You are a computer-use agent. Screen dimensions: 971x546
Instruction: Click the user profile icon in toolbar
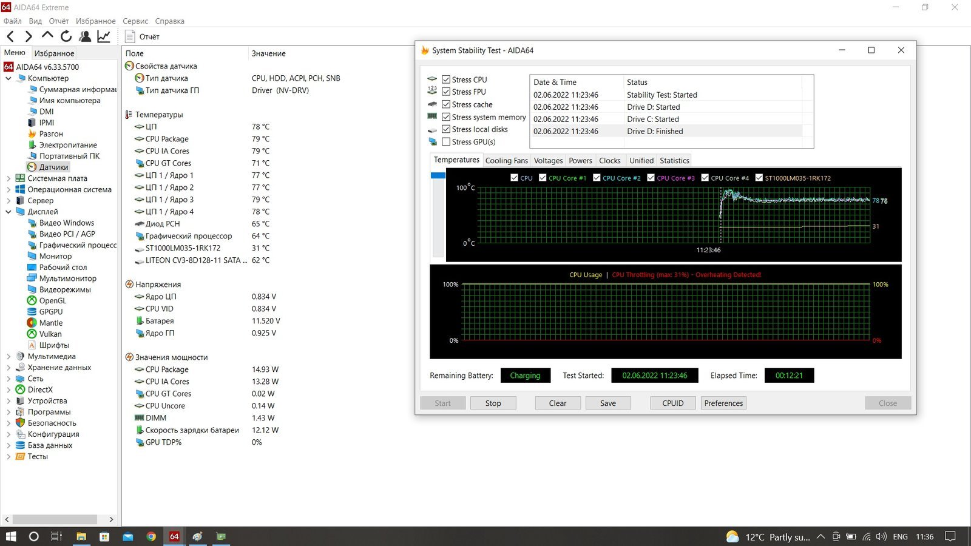(x=85, y=37)
